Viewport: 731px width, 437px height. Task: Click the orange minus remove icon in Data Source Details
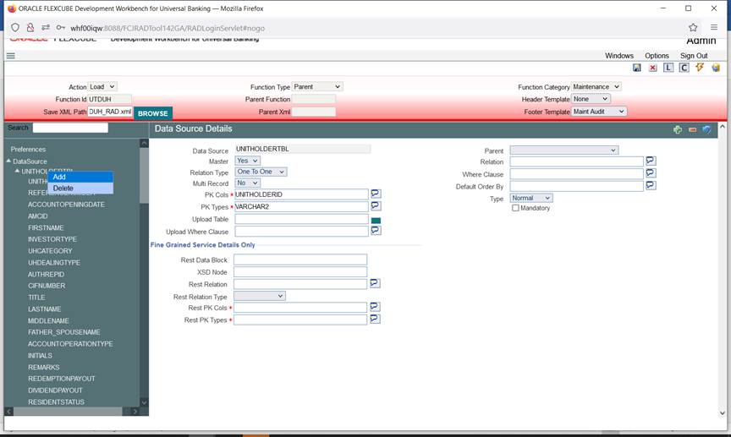(692, 129)
